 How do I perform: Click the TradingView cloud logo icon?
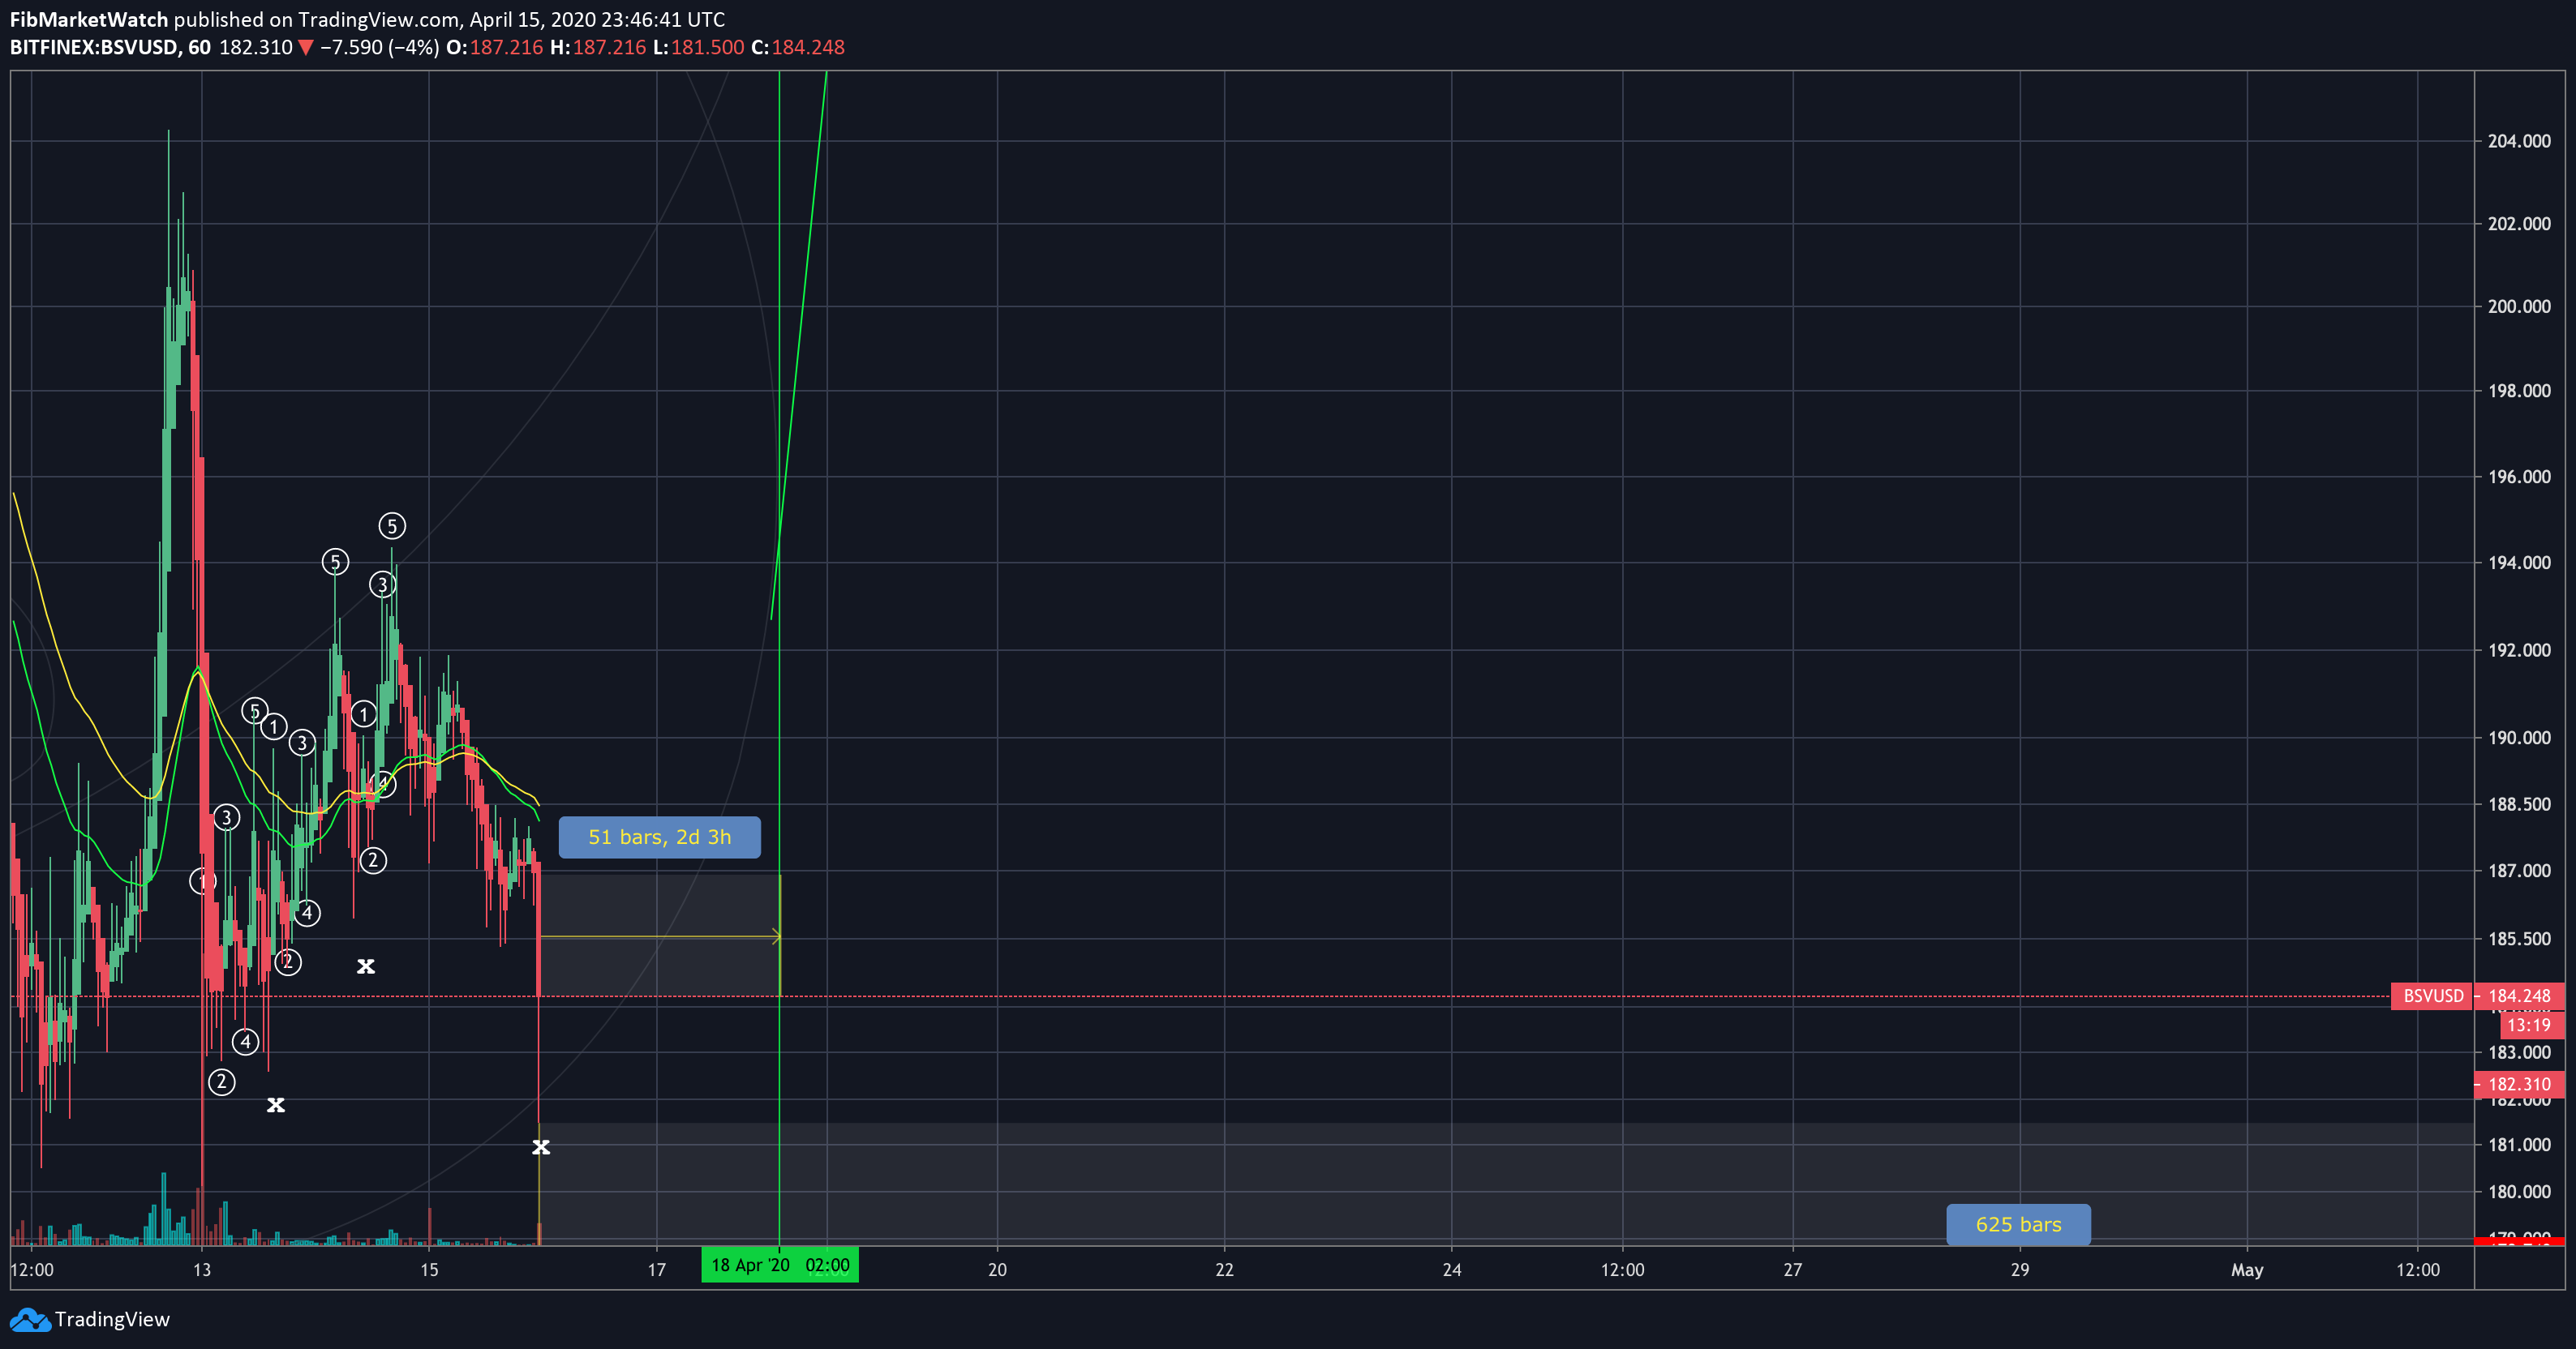click(30, 1320)
